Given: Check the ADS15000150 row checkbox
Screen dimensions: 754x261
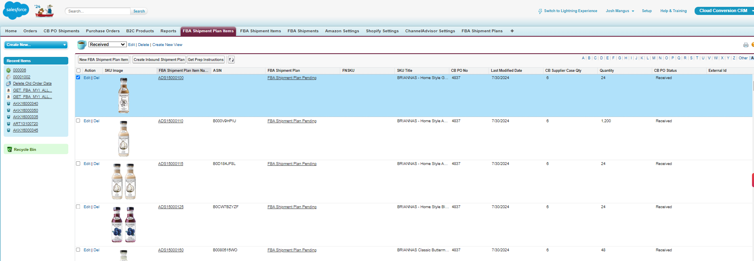Looking at the screenshot, I should (78, 250).
